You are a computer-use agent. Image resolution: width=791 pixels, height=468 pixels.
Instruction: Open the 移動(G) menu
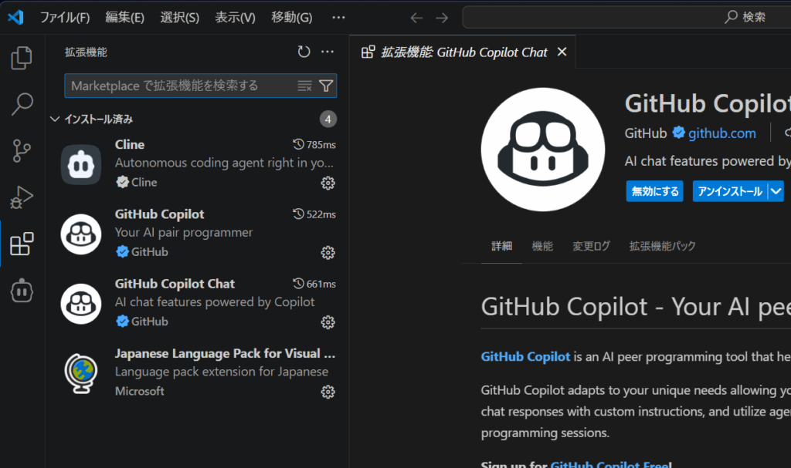point(291,18)
